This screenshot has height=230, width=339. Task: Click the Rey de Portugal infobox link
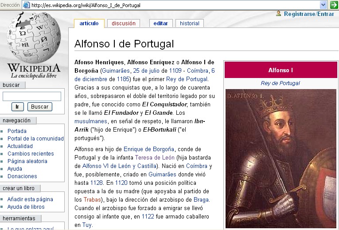(281, 83)
